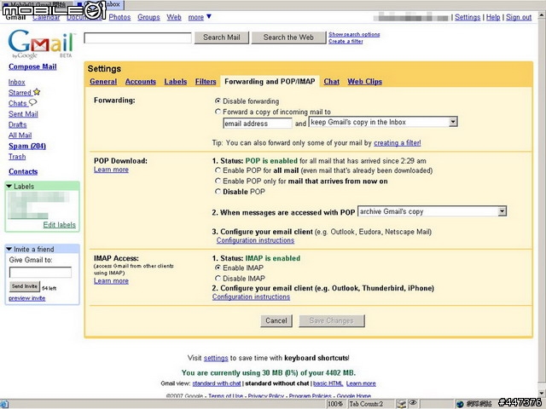The height and width of the screenshot is (409, 546).
Task: Select the Disable POP option
Action: pos(218,191)
